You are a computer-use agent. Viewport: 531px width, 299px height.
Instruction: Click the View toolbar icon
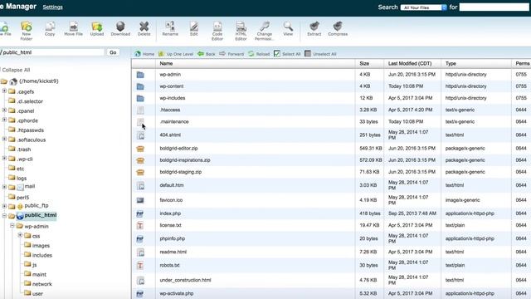288,26
